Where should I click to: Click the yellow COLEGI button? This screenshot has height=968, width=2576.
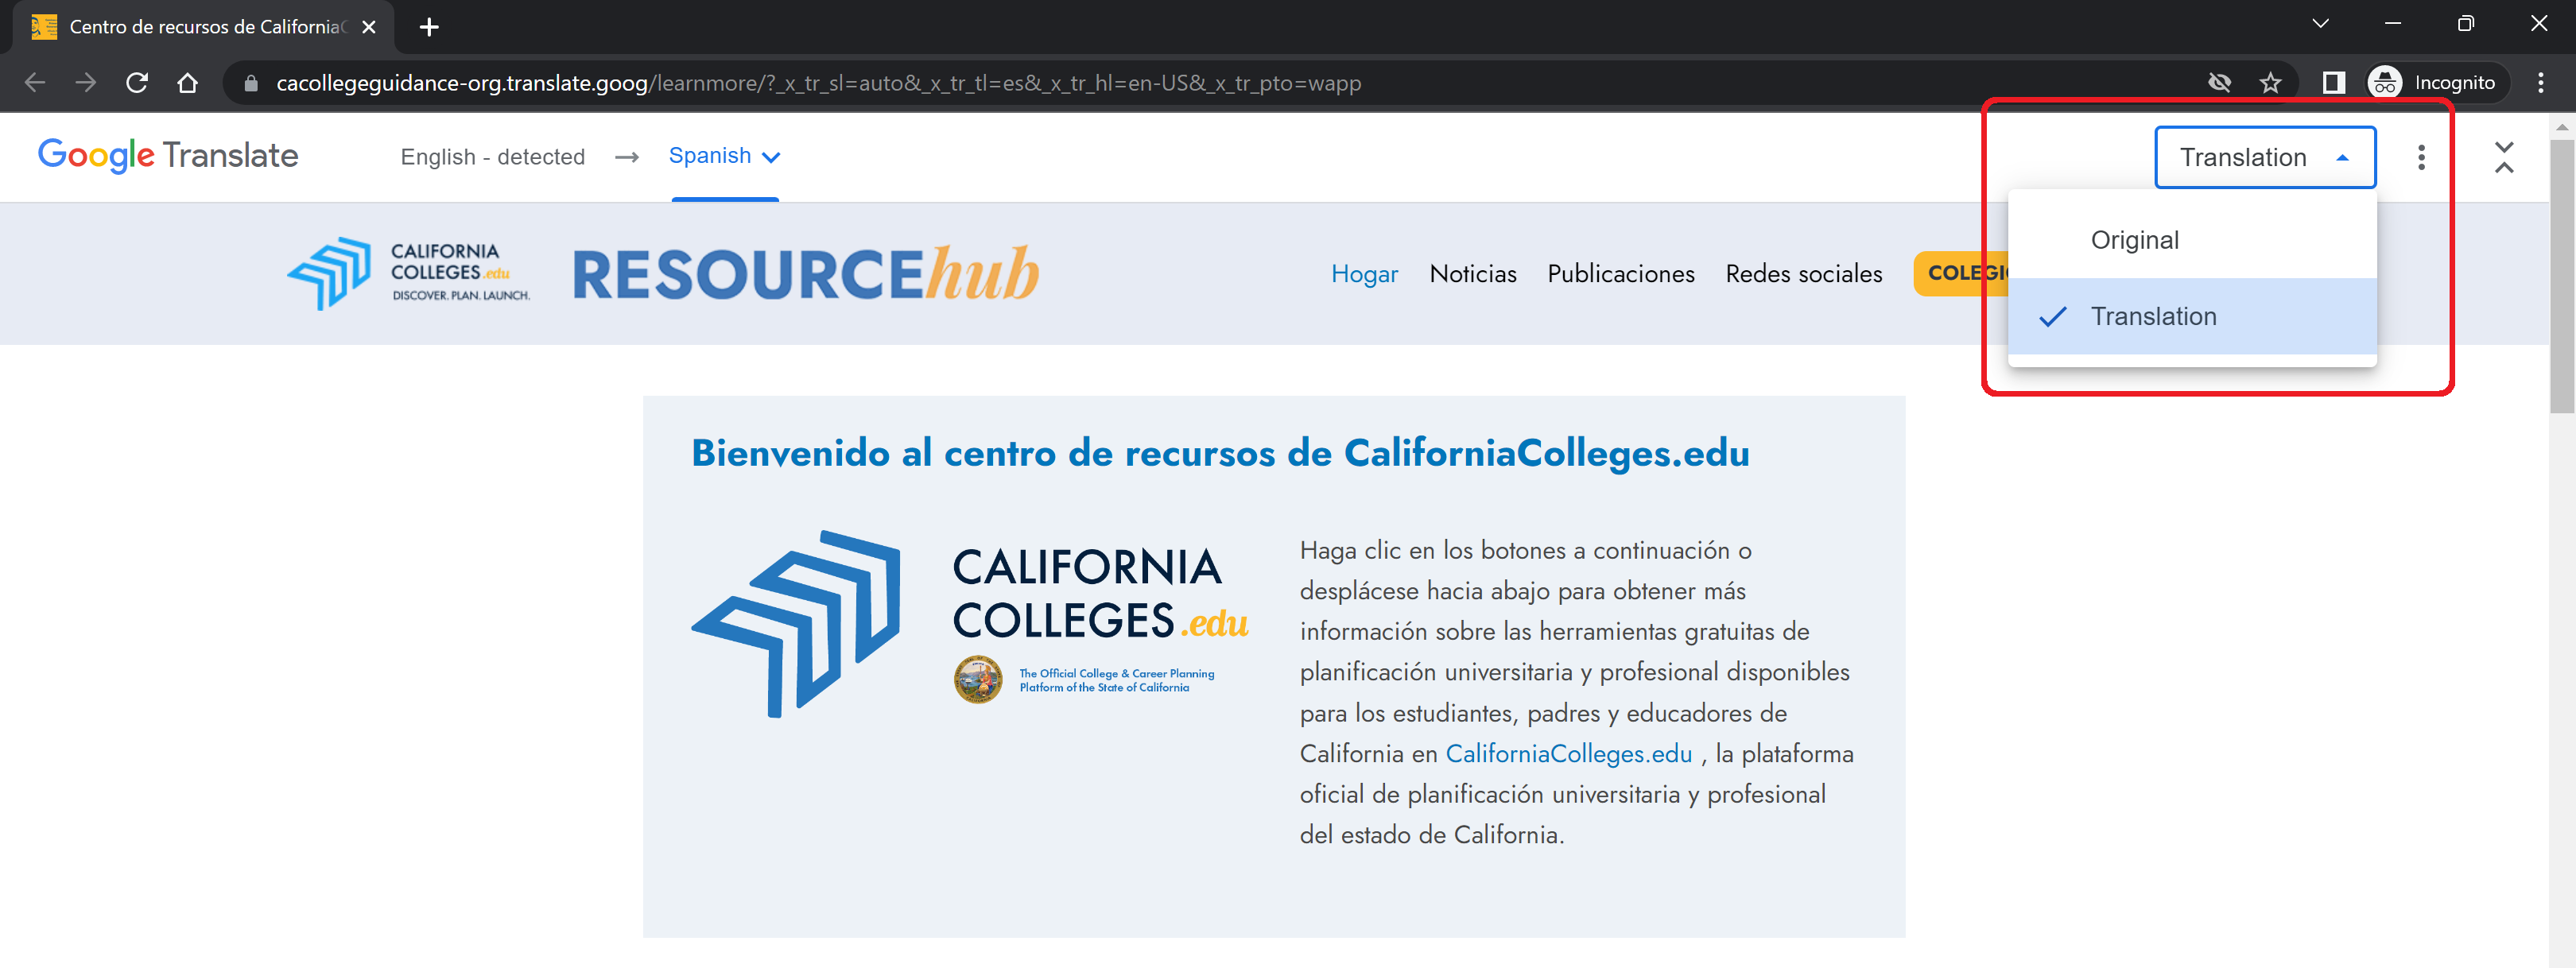(x=1961, y=274)
